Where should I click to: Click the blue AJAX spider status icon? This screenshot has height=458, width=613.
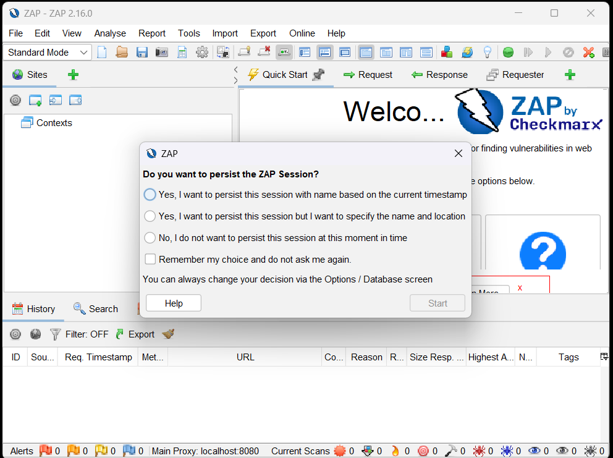(507, 451)
